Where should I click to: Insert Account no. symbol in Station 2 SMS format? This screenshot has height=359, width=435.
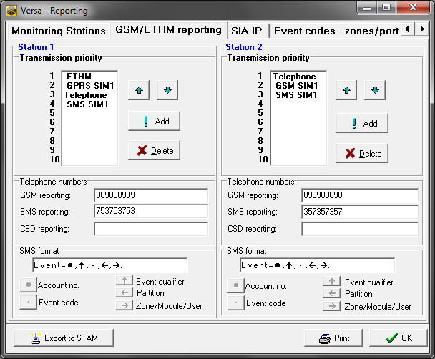(x=236, y=285)
